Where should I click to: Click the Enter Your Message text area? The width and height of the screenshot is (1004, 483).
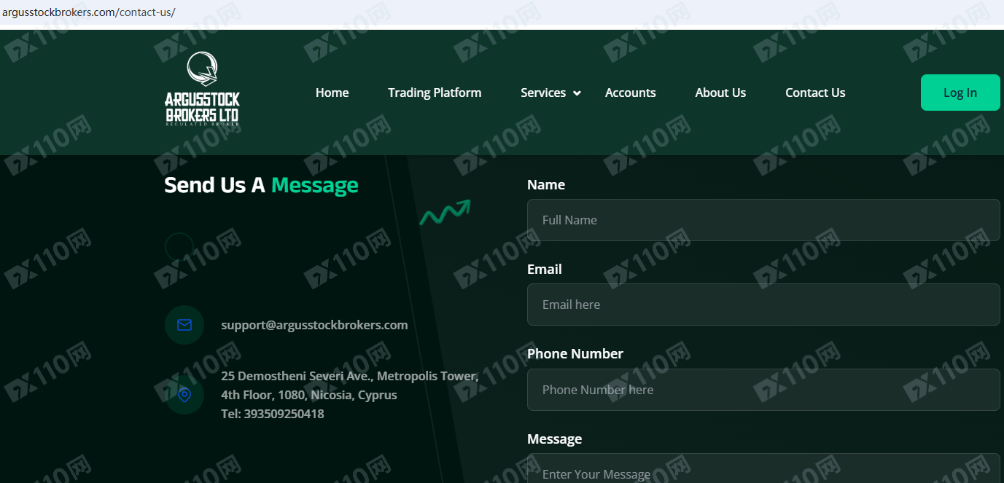pyautogui.click(x=763, y=472)
